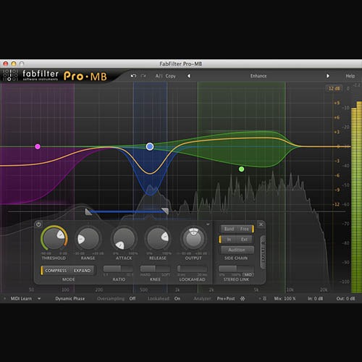Image resolution: width=362 pixels, height=362 pixels.
Task: Click the analyzer settings icon beside Pre+Post
Action: pyautogui.click(x=243, y=299)
